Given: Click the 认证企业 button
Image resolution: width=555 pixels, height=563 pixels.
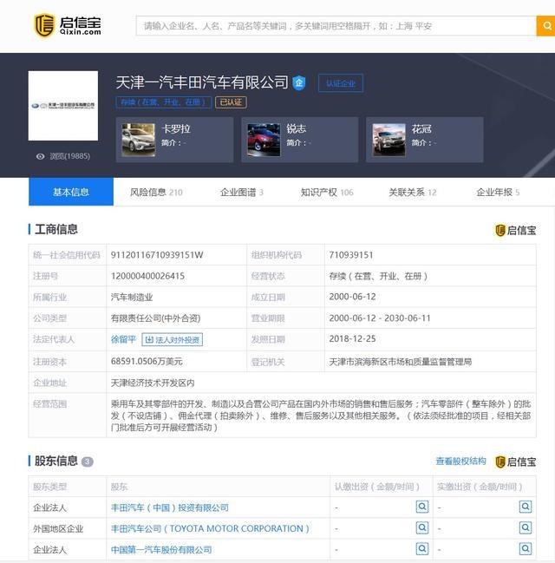Looking at the screenshot, I should (x=341, y=83).
